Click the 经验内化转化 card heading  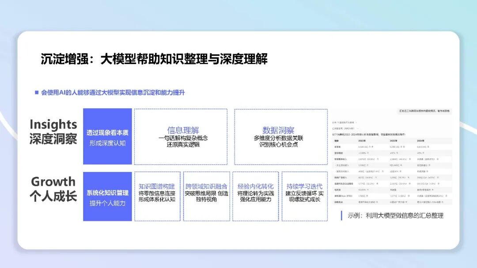[256, 186]
